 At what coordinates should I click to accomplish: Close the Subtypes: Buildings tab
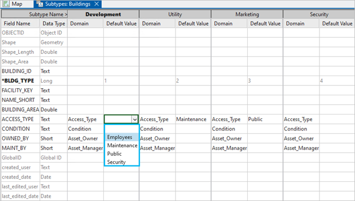pyautogui.click(x=96, y=4)
